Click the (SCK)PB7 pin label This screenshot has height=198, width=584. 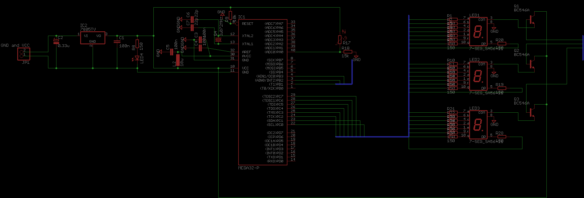275,60
